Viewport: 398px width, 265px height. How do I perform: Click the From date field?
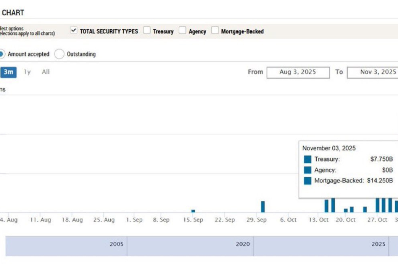click(x=298, y=72)
